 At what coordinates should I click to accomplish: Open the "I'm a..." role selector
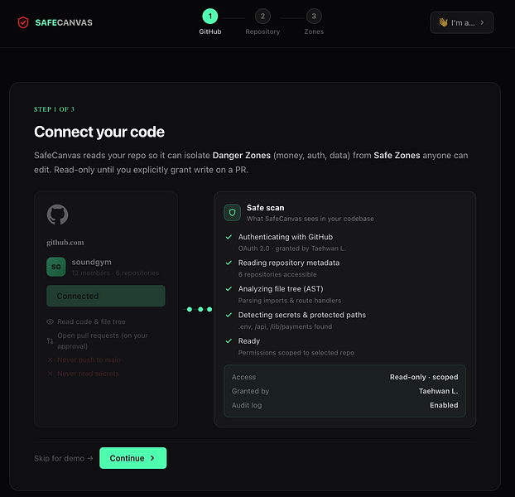click(461, 22)
